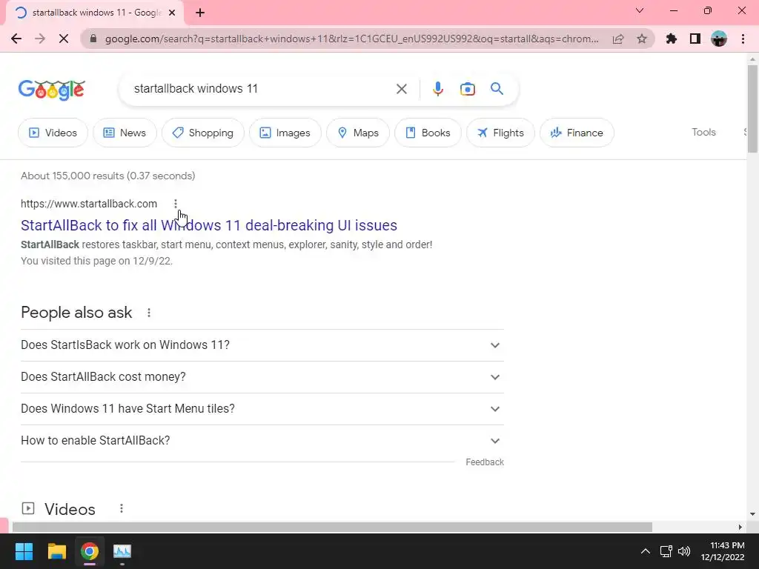759x569 pixels.
Task: Click About 155,000 results text
Action: [108, 176]
